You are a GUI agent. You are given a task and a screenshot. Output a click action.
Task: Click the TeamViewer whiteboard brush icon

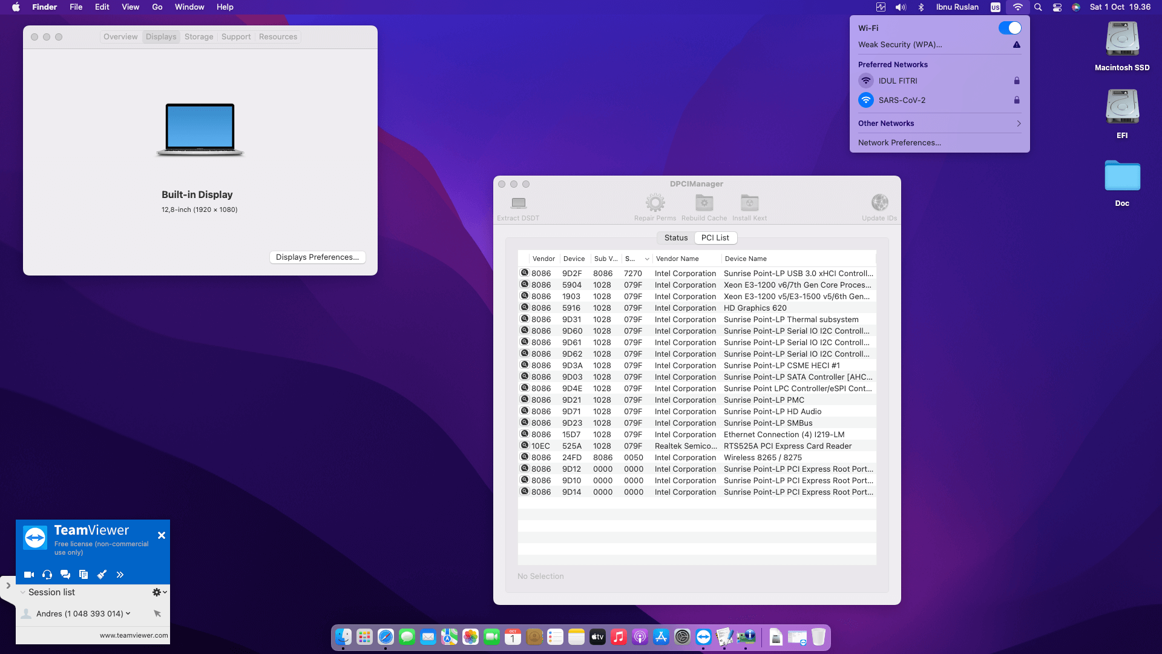coord(102,575)
